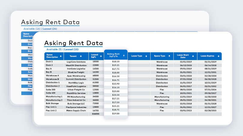
Task: Click the Manufacturing 2 space description
Action: (x=54, y=100)
